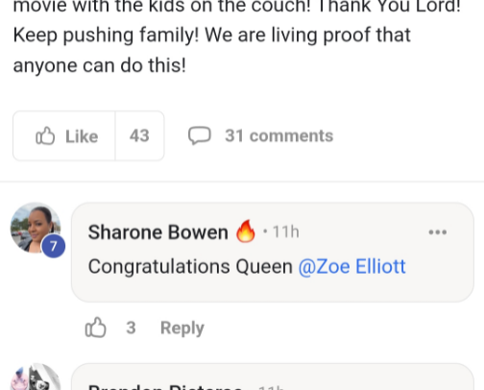
Task: Open the 31 comments link
Action: click(278, 135)
